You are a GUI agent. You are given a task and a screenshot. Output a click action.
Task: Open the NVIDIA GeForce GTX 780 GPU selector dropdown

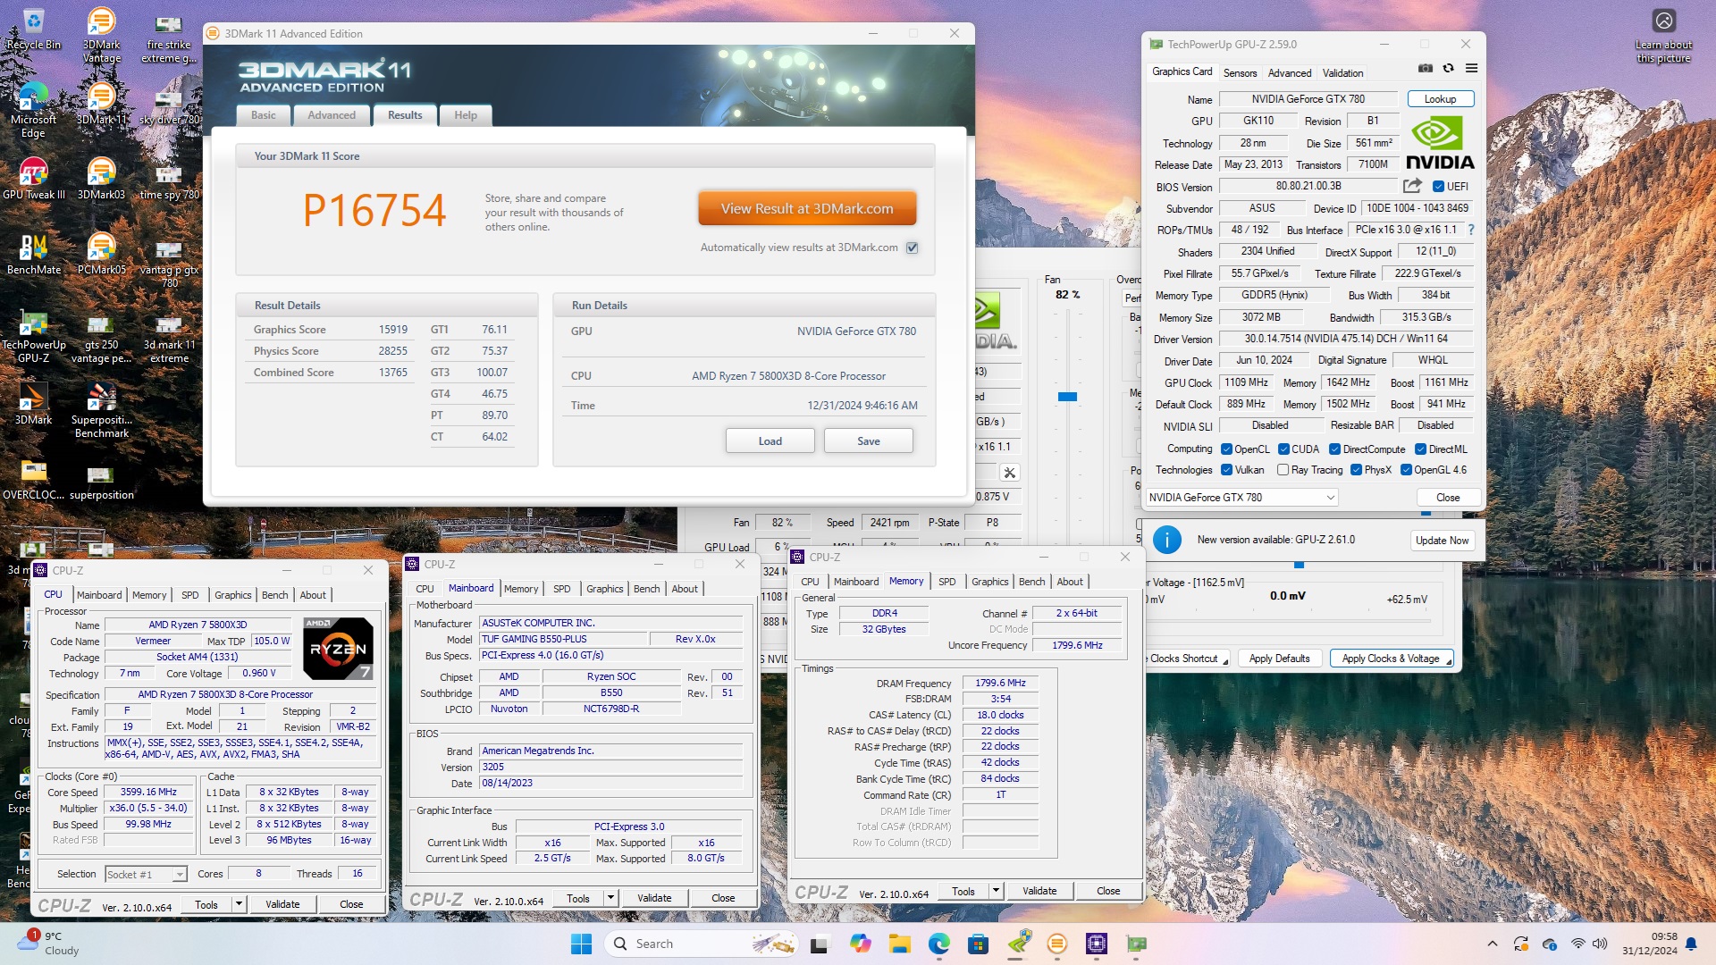pos(1241,498)
